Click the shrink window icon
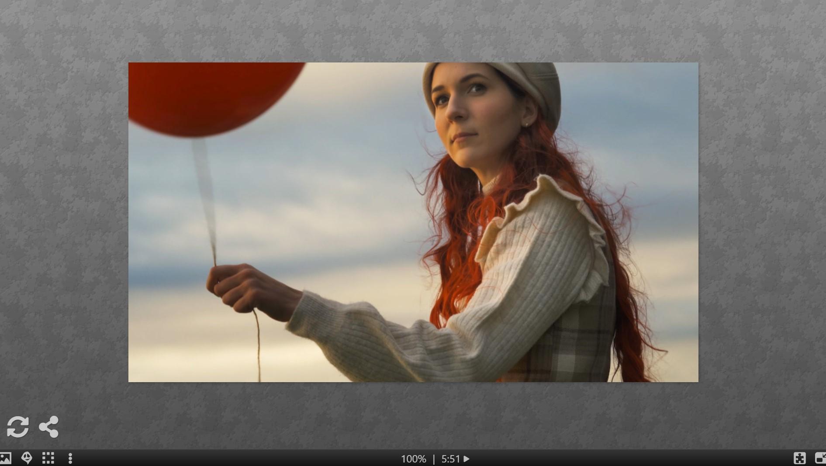This screenshot has height=466, width=826. (x=820, y=458)
